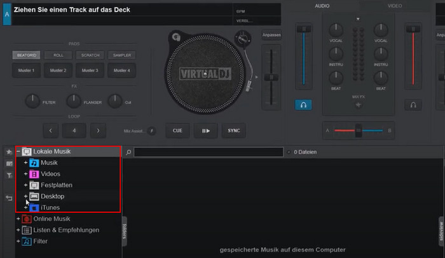This screenshot has height=258, width=445.
Task: Expand the Festplatten node
Action: tap(25, 185)
